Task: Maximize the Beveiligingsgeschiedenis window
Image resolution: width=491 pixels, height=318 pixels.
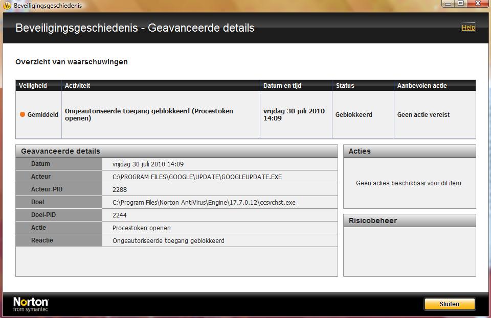Action: click(x=461, y=4)
